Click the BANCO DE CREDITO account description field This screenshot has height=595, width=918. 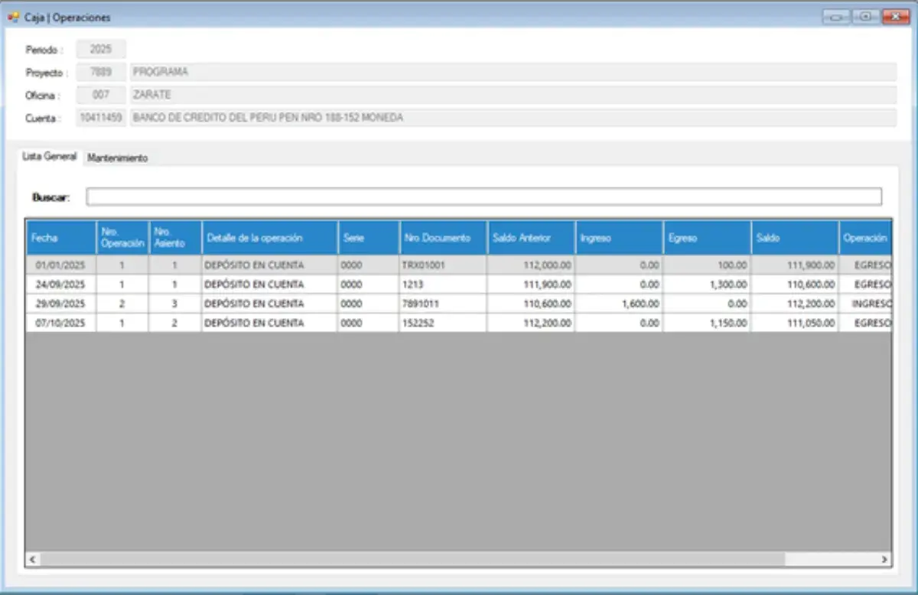(x=513, y=118)
